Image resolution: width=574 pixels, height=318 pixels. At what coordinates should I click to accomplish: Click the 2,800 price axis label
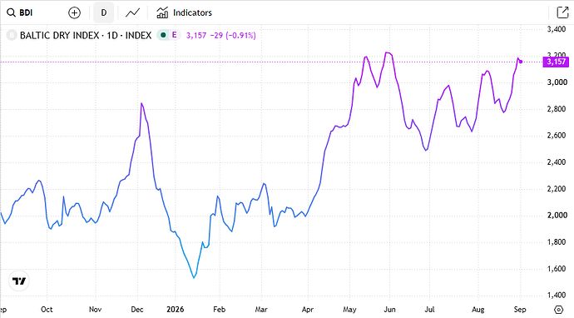click(x=557, y=109)
